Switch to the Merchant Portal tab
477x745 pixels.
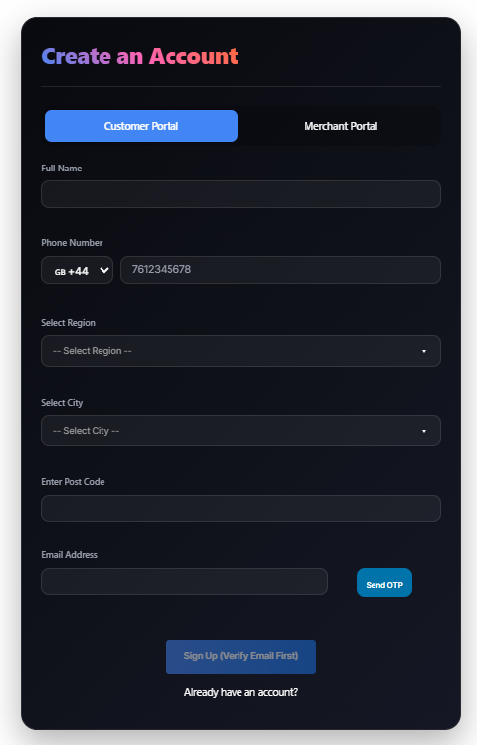click(x=341, y=126)
